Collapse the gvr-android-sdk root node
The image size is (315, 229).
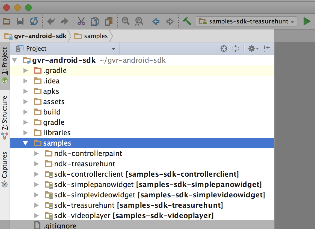coord(14,60)
